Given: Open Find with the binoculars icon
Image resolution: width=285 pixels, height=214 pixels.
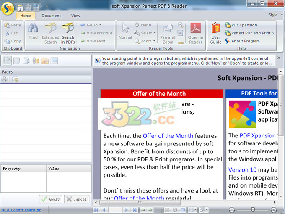Looking at the screenshot, I should pos(33,31).
